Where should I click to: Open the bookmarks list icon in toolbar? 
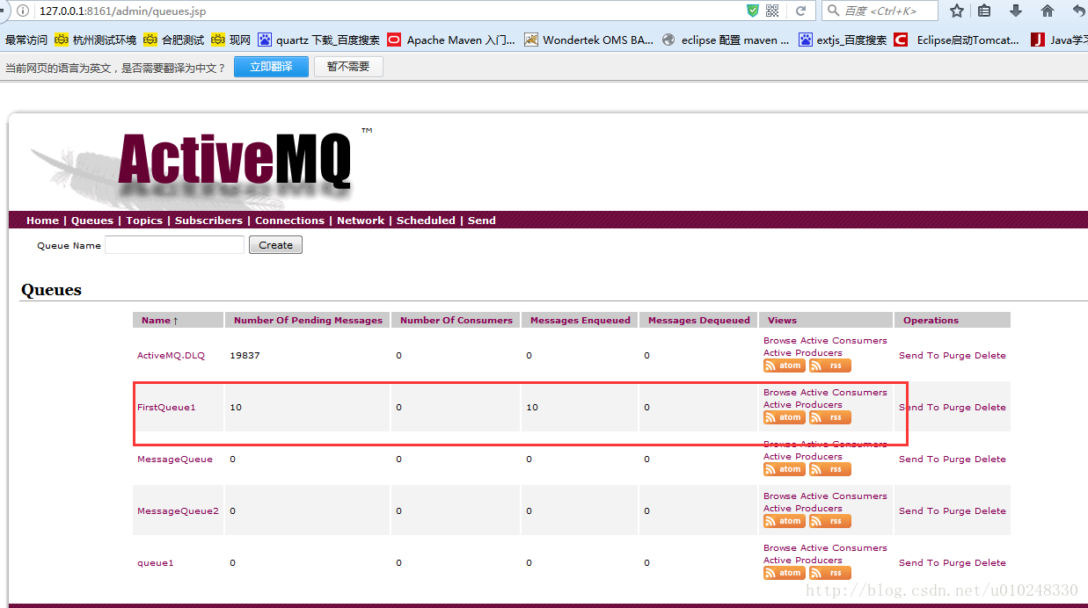coord(984,11)
